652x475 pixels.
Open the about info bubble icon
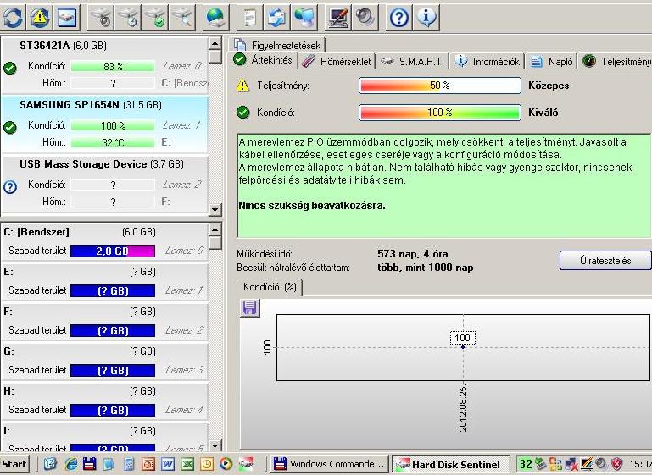tap(426, 17)
